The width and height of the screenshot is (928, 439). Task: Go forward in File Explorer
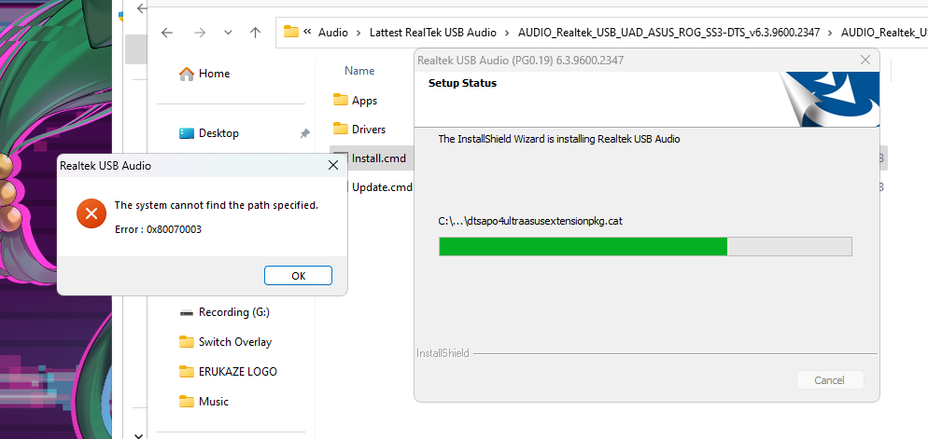(x=200, y=33)
